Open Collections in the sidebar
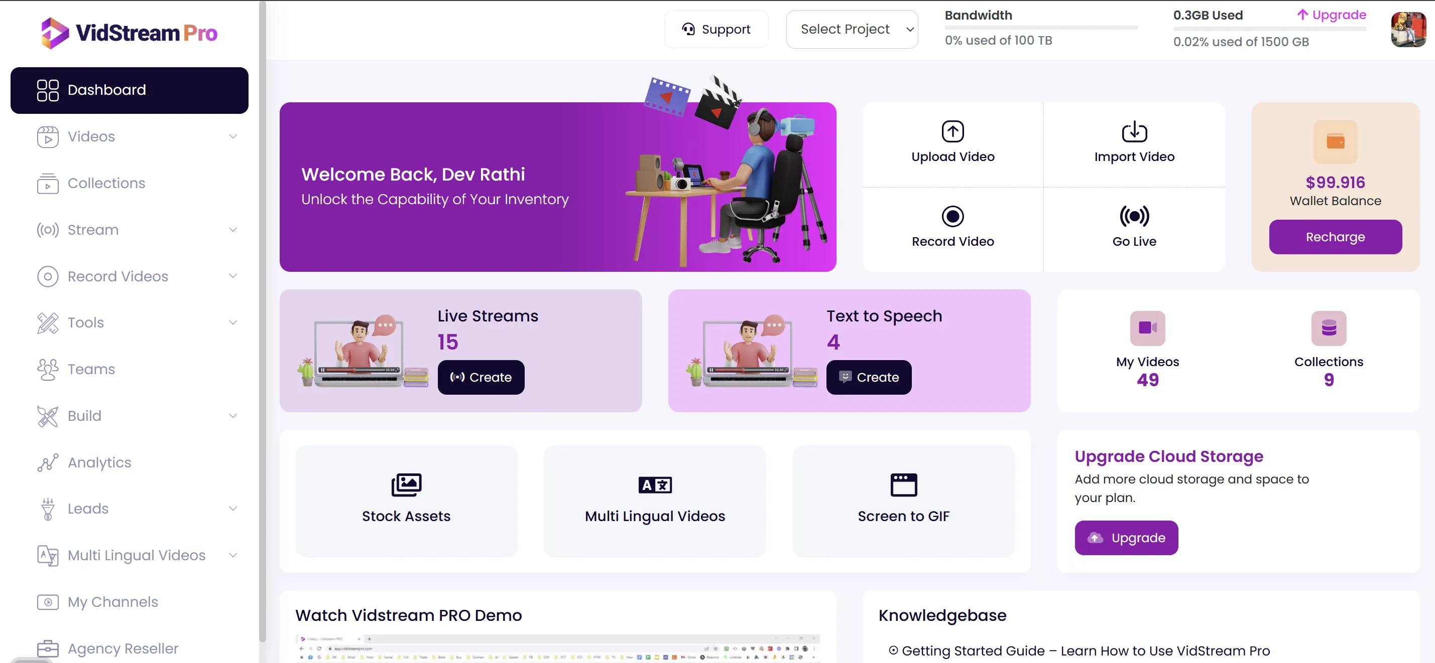The width and height of the screenshot is (1435, 663). [x=129, y=184]
